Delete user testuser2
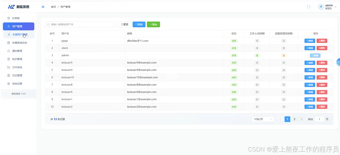 point(322,106)
